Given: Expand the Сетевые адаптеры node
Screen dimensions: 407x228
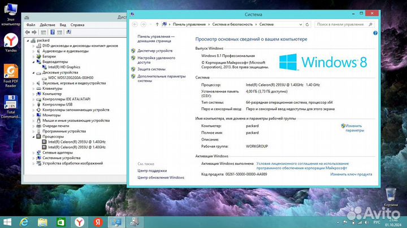Looking at the screenshot, I should click(33, 153).
